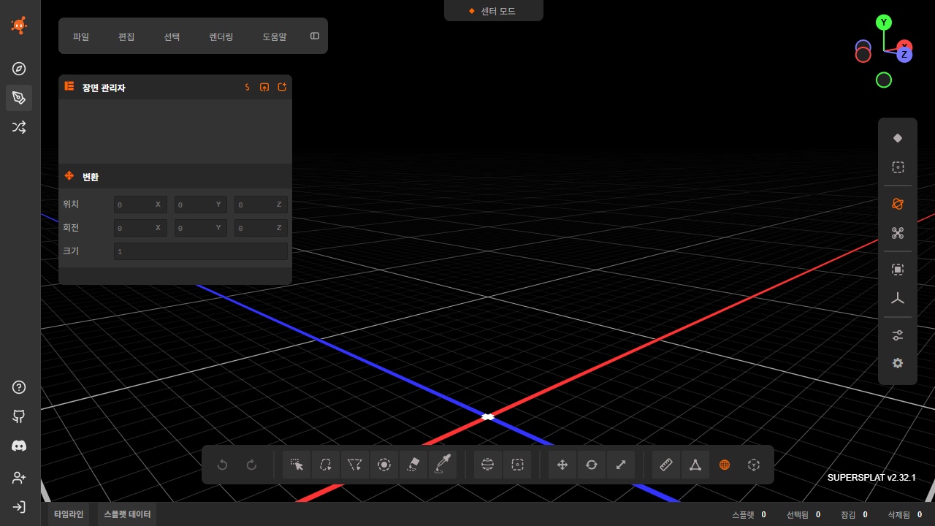Image resolution: width=935 pixels, height=526 pixels.
Task: Open the Discord link icon
Action: [x=19, y=446]
